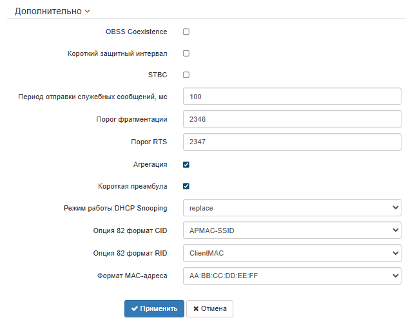Expand the Опция 82 формат CID dropdown

click(292, 230)
